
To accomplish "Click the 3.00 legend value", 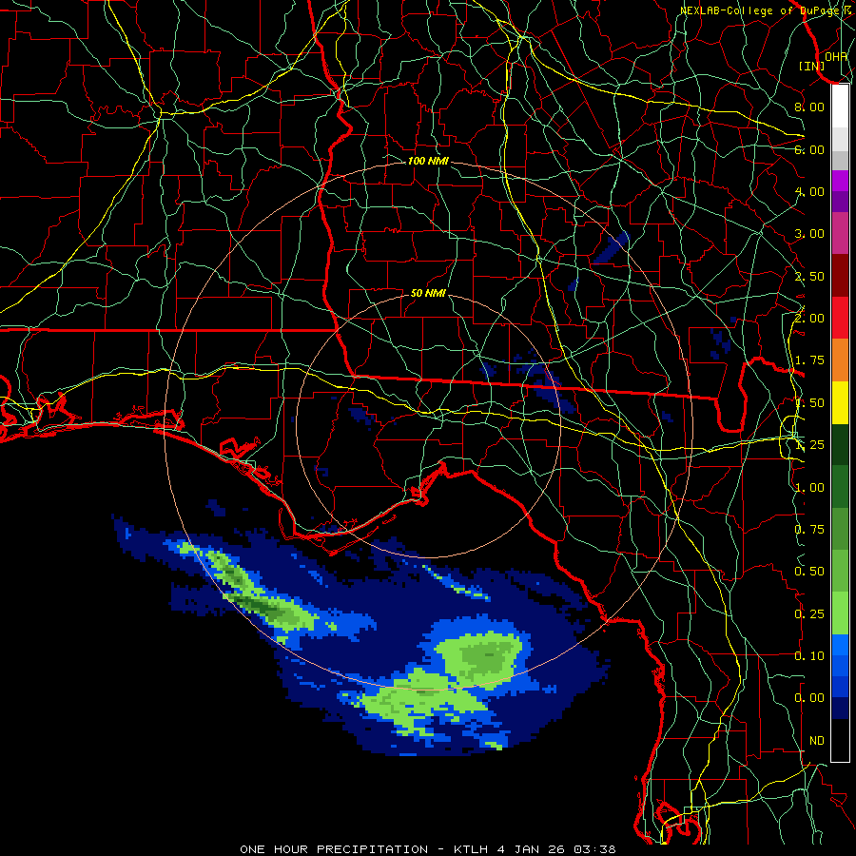I will pos(809,234).
